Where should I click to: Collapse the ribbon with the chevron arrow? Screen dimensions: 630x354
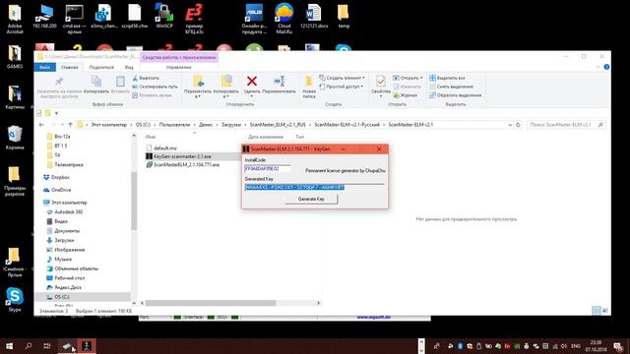pos(598,67)
